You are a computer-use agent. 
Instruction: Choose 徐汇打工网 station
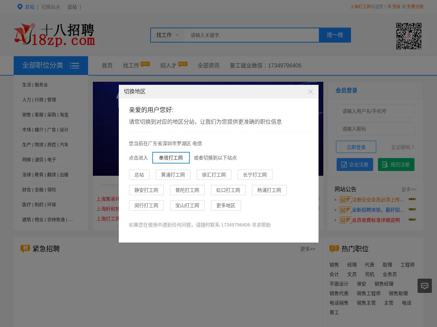click(214, 175)
